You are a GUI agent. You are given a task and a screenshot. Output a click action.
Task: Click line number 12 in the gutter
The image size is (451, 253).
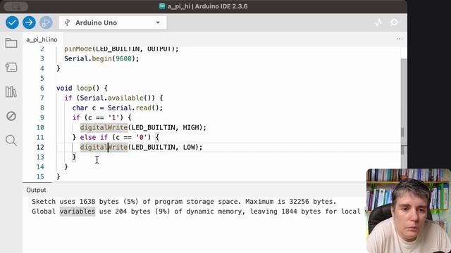pos(40,147)
